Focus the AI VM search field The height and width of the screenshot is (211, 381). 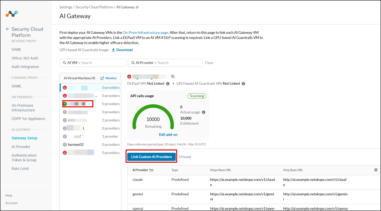click(x=93, y=63)
